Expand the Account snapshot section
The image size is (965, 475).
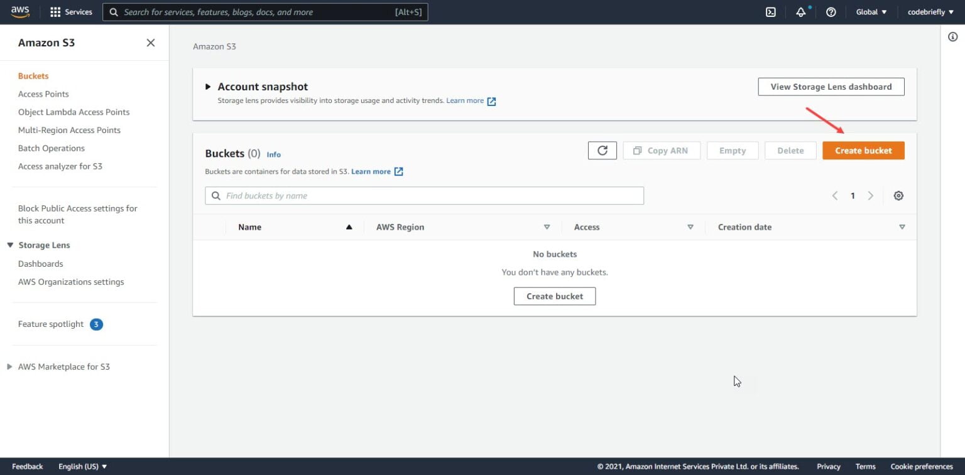(x=207, y=86)
